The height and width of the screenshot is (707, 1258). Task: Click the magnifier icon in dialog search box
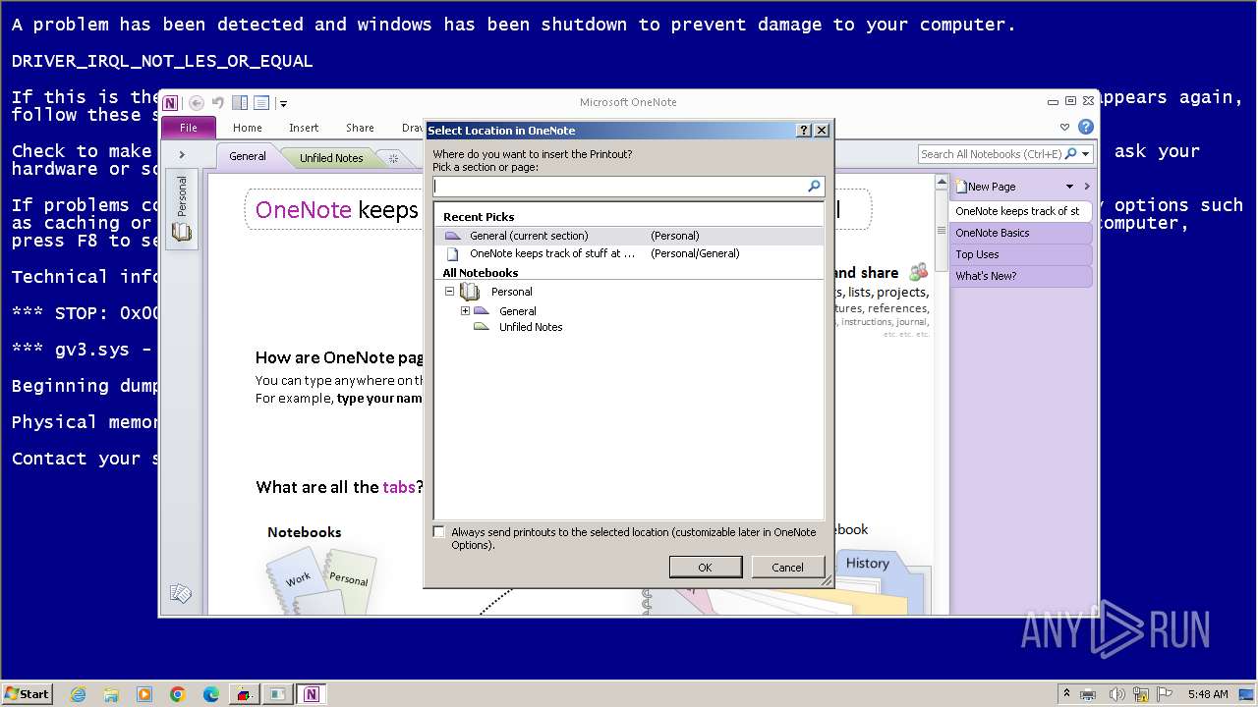[x=814, y=186]
